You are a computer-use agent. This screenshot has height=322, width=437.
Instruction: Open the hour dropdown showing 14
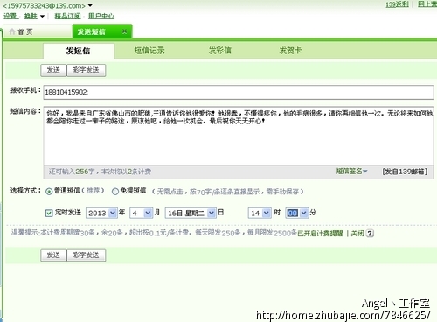[x=260, y=213]
